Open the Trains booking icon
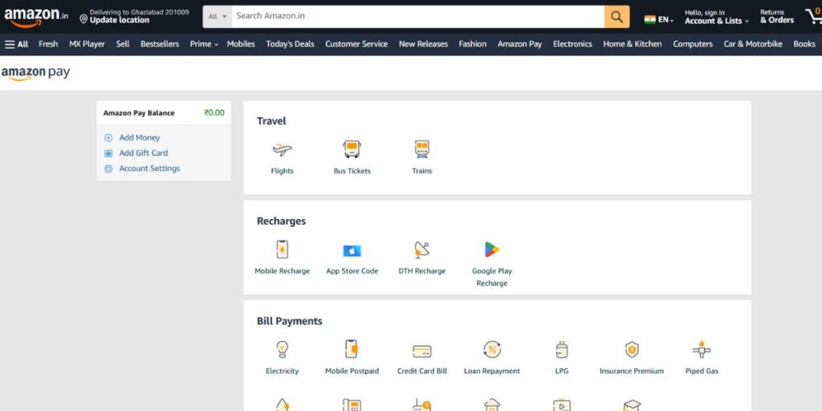822x411 pixels. click(422, 149)
